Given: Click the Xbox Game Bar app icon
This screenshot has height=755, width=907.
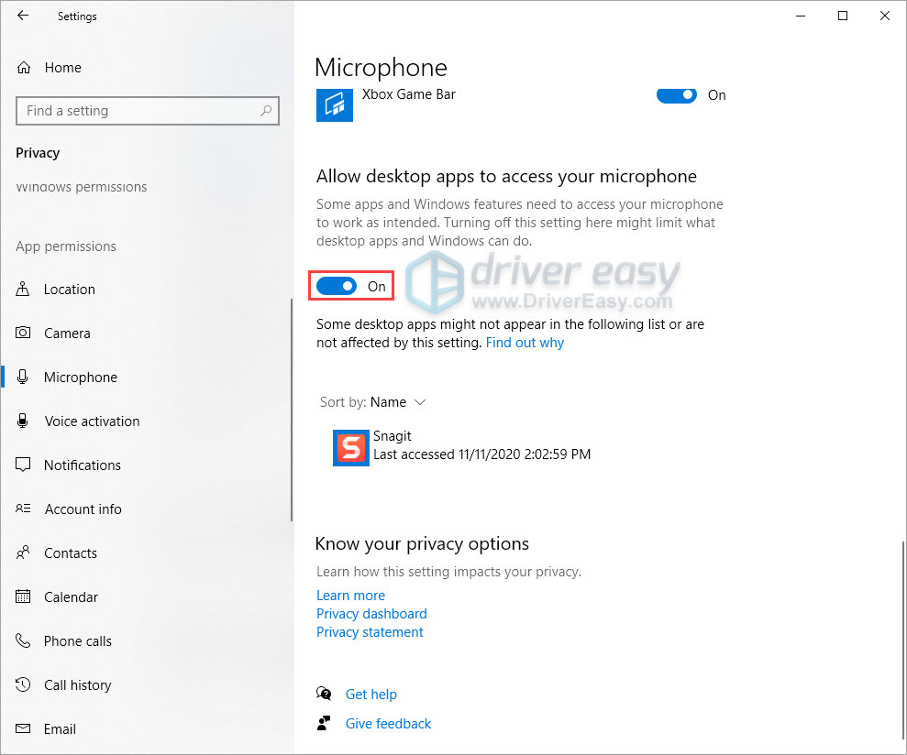Looking at the screenshot, I should [x=335, y=104].
